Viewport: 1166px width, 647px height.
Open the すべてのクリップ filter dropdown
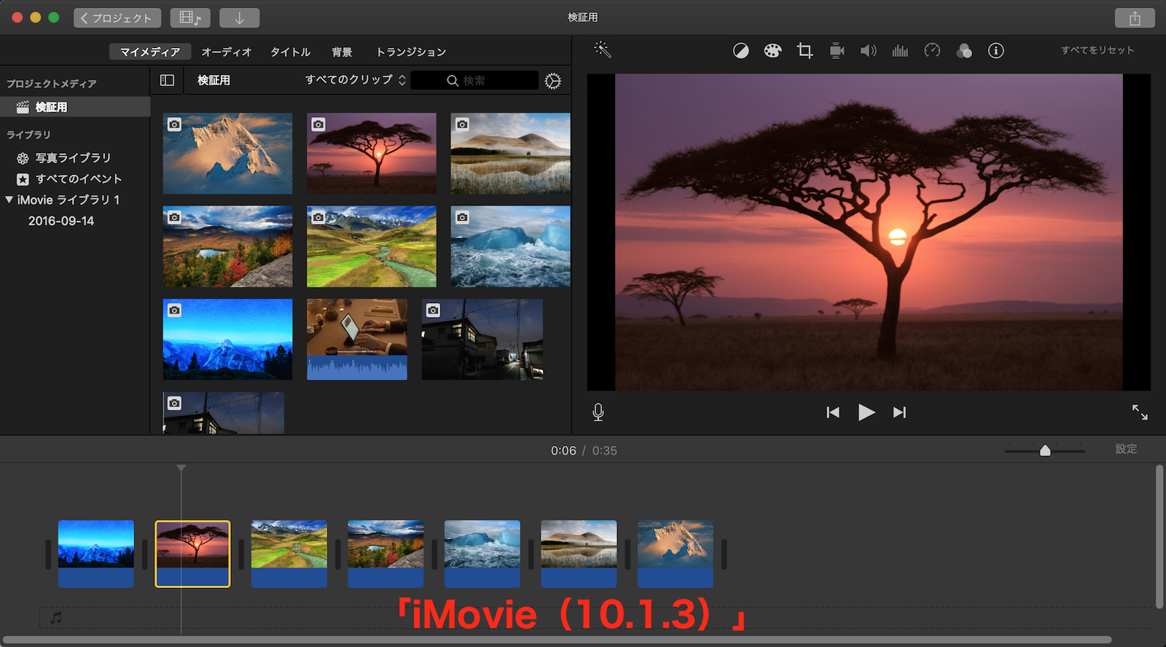[x=355, y=80]
